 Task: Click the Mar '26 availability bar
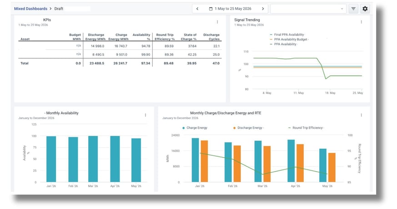click(x=93, y=159)
